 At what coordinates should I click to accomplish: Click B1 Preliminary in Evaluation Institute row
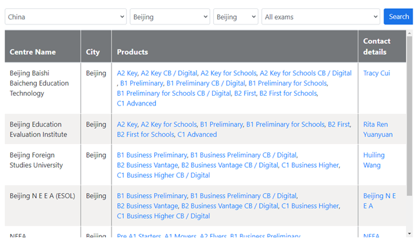222,124
